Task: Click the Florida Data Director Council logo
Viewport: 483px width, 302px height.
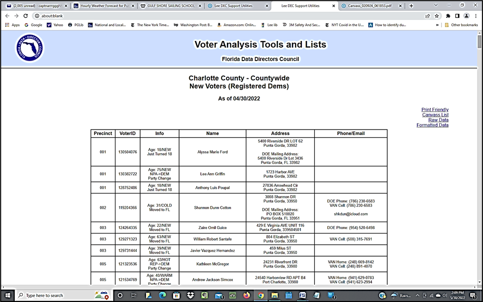Action: [x=30, y=48]
